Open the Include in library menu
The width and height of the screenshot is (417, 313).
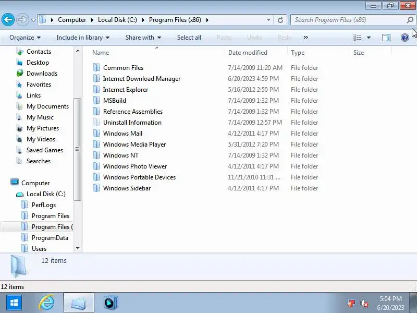(x=83, y=38)
